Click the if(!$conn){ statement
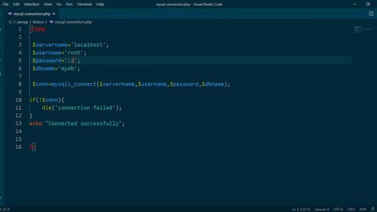 [x=47, y=100]
